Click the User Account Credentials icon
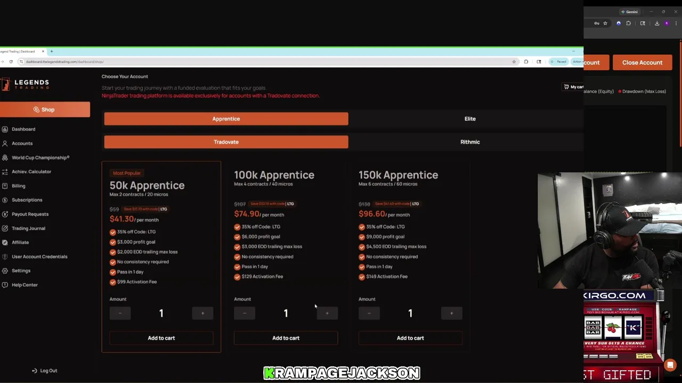The image size is (682, 383). [5, 256]
